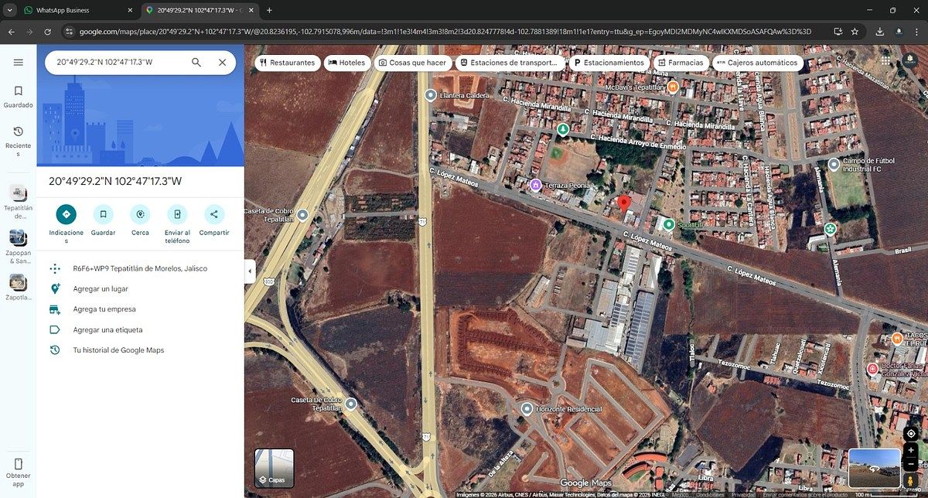Switch to the WhatsApp Business tab
Image resolution: width=928 pixels, height=498 pixels.
(x=73, y=11)
